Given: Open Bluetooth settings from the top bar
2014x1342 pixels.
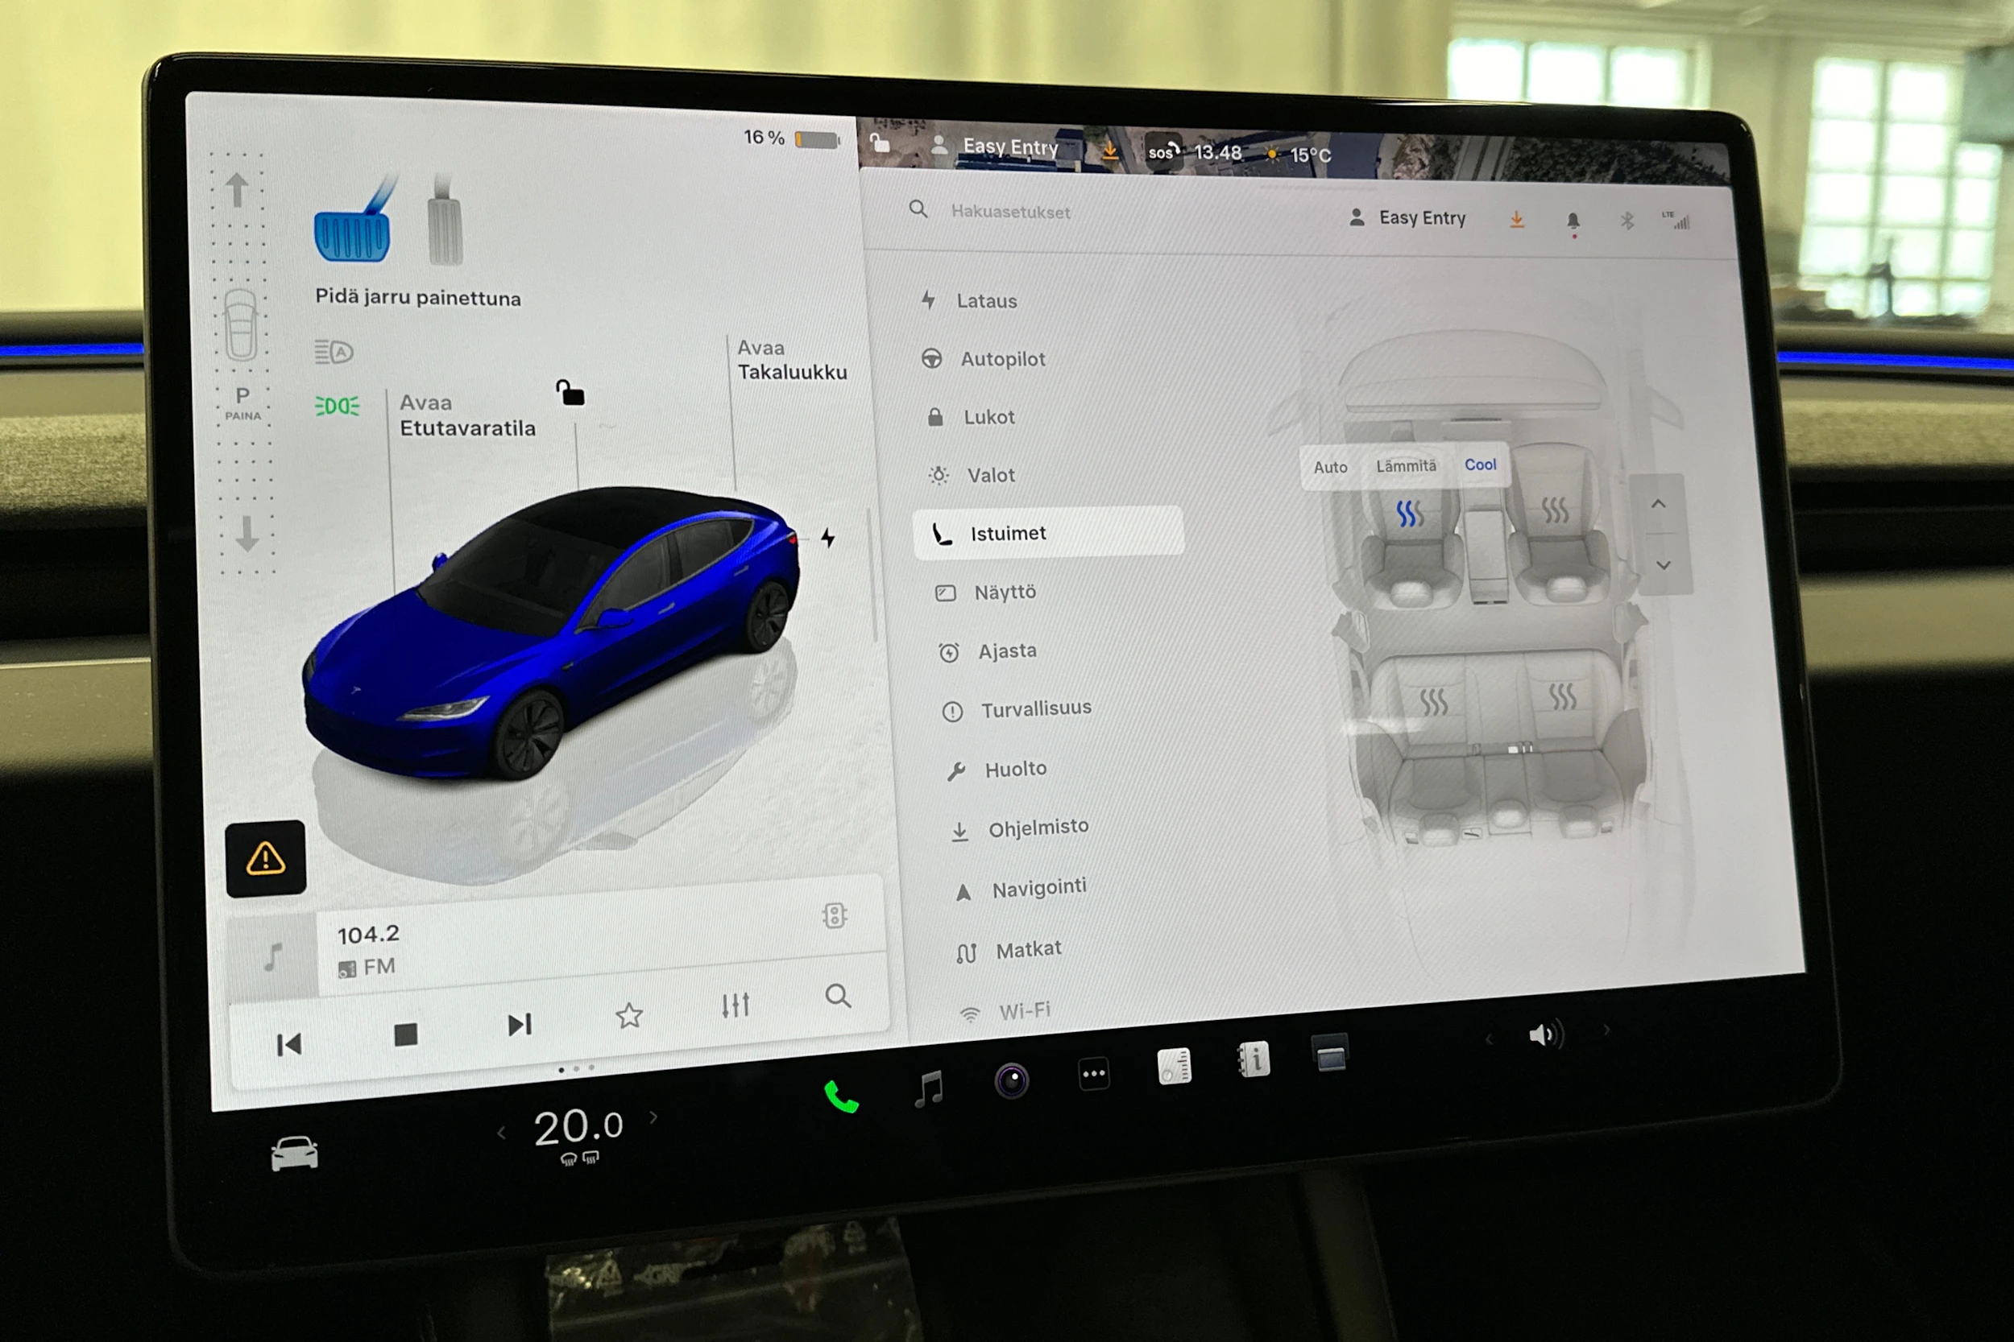Looking at the screenshot, I should tap(1627, 220).
